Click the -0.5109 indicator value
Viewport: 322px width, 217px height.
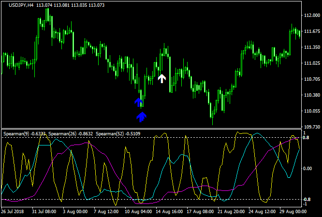132,134
